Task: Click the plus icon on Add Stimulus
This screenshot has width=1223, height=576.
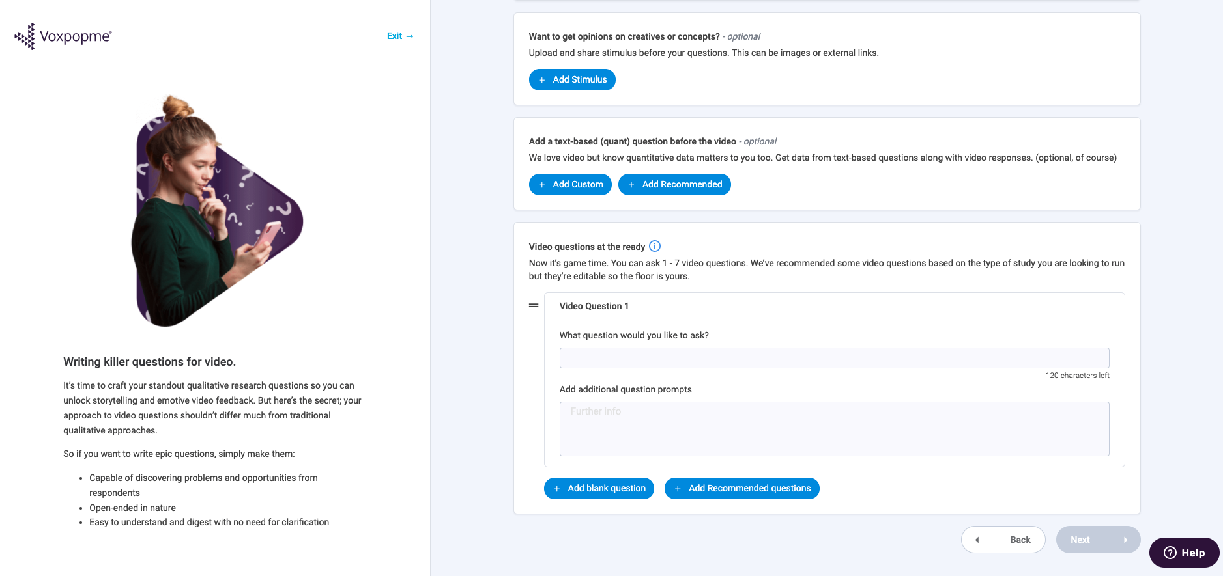Action: (x=542, y=80)
